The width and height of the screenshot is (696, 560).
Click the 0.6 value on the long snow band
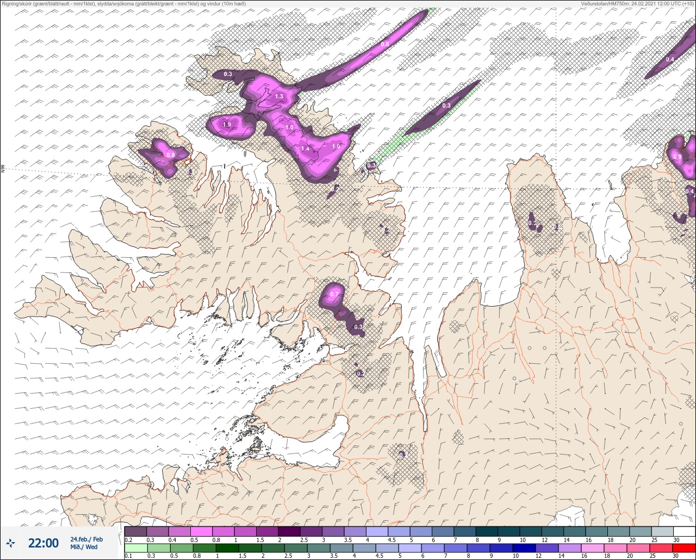[x=385, y=43]
